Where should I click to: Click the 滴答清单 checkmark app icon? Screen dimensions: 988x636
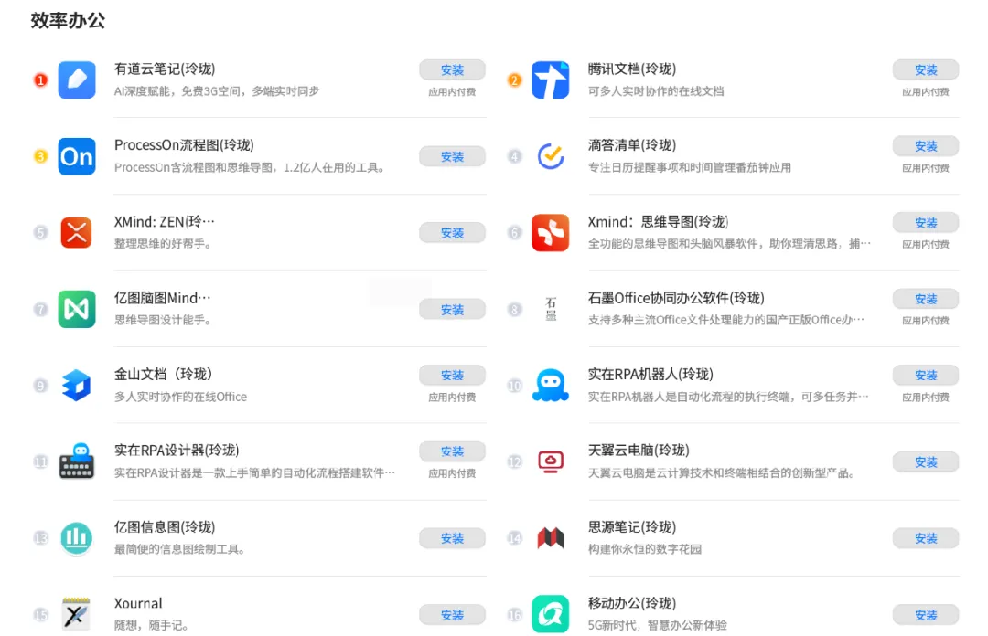click(550, 156)
